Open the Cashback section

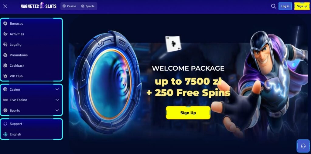pos(17,65)
